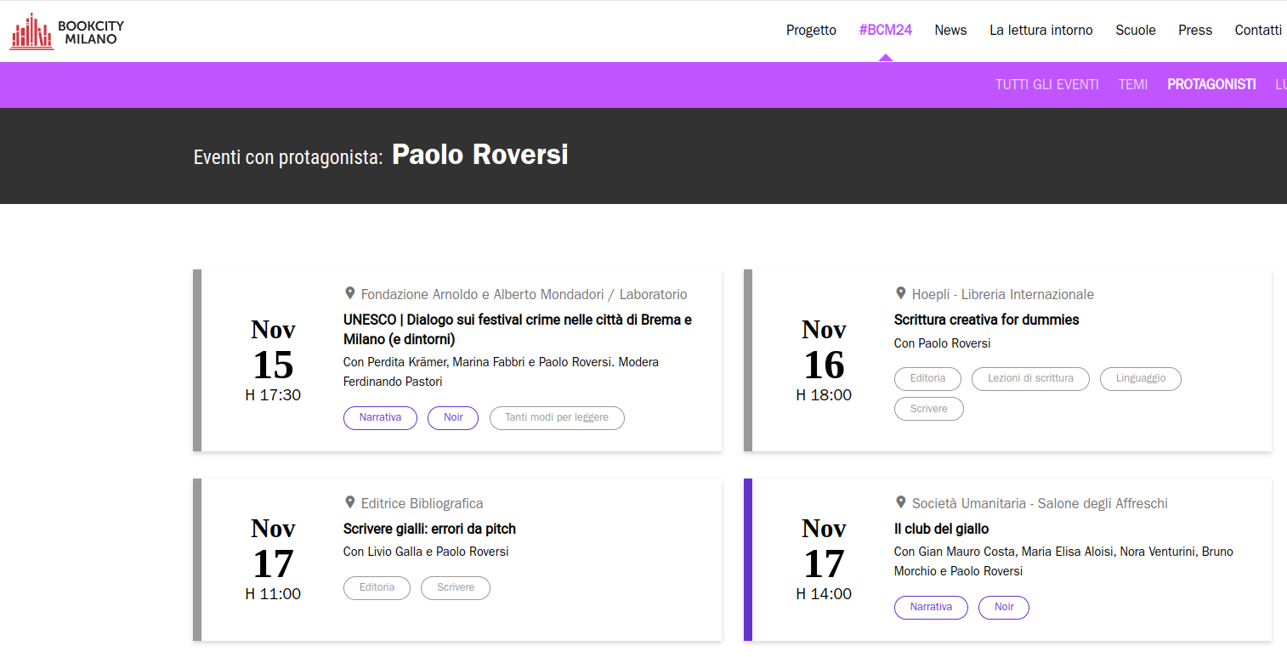The width and height of the screenshot is (1287, 657).
Task: Open La lettura intorno menu
Action: [x=1041, y=30]
